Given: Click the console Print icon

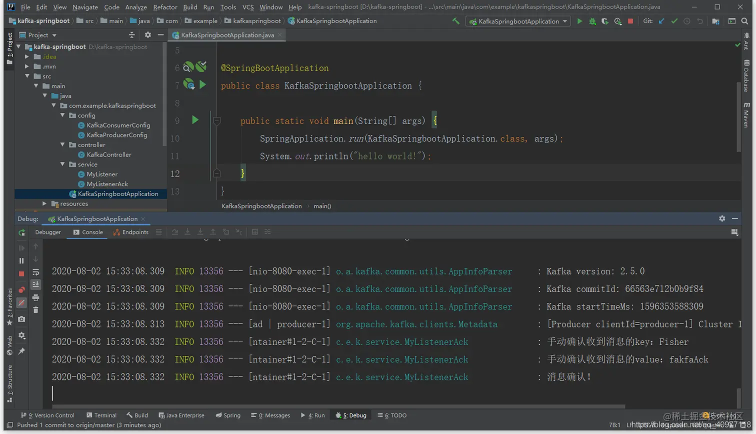Looking at the screenshot, I should pyautogui.click(x=35, y=297).
